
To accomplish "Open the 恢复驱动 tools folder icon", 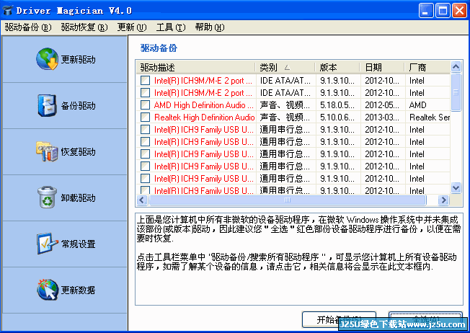I will [x=47, y=151].
